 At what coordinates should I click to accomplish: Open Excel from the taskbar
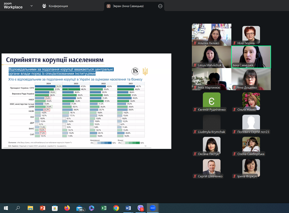click(x=104, y=208)
